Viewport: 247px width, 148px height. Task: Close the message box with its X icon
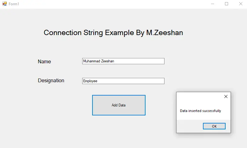click(x=226, y=96)
